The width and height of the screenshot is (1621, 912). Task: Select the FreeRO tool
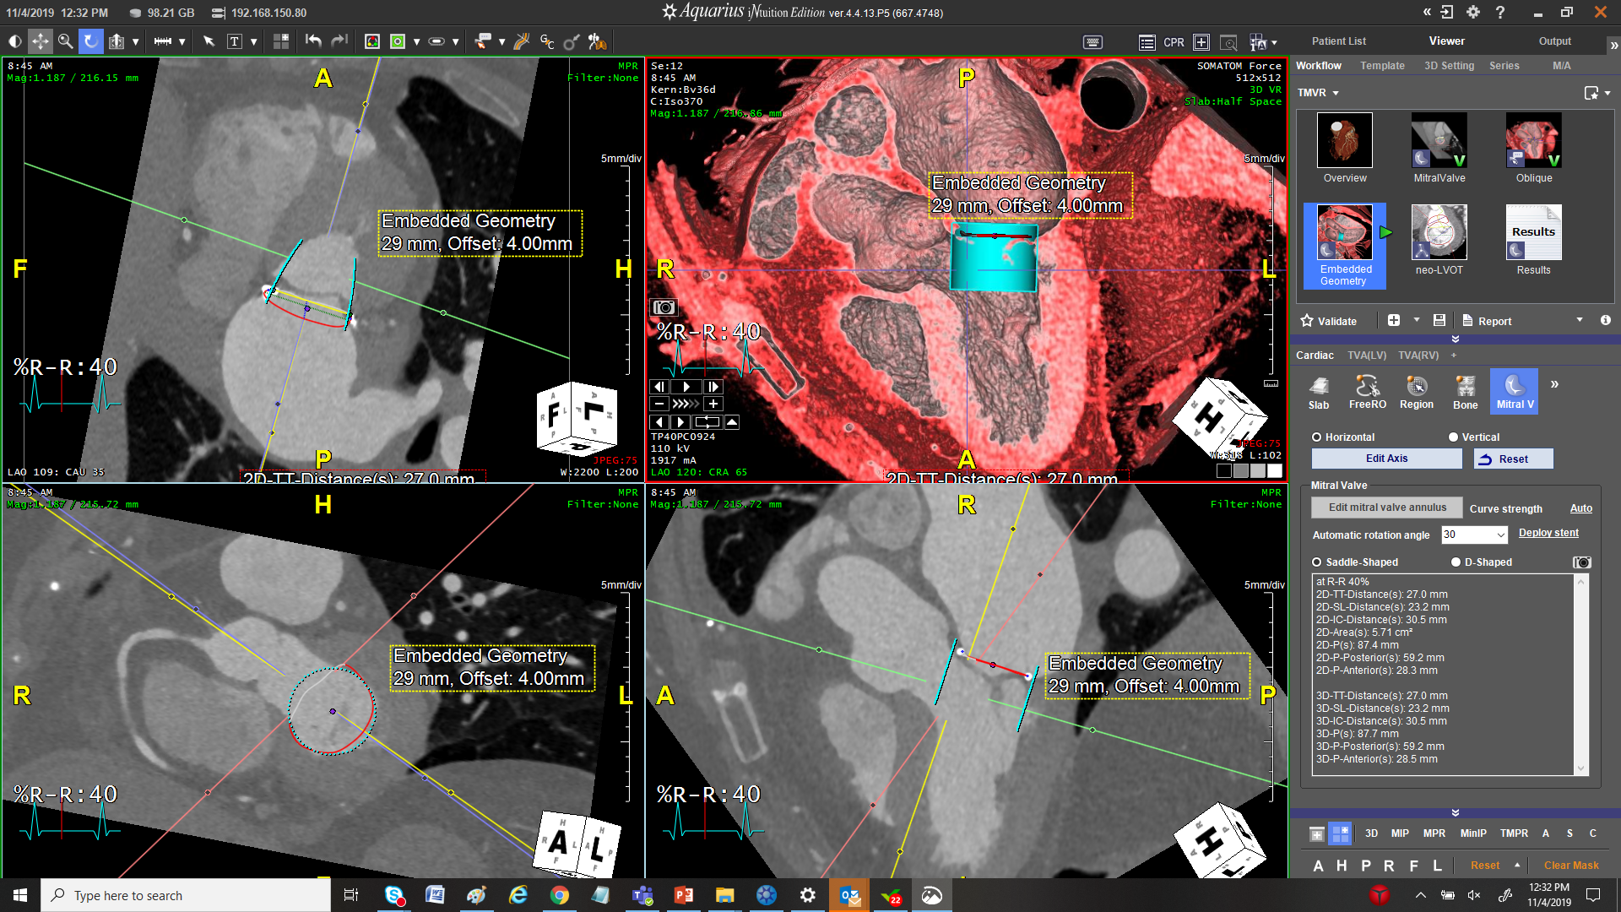coord(1367,391)
